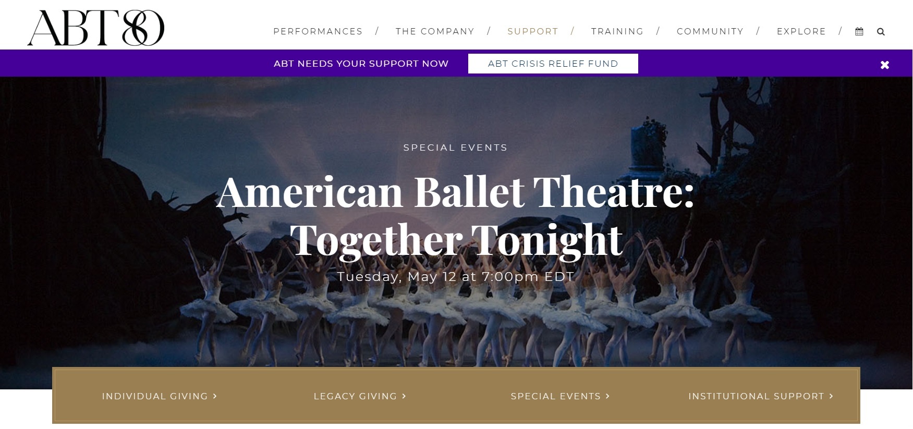The image size is (913, 429).
Task: Open the Performances menu
Action: click(318, 32)
